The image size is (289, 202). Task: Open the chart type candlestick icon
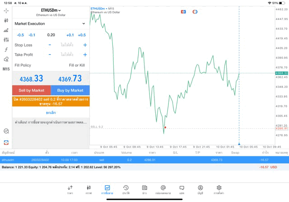(x=6, y=20)
